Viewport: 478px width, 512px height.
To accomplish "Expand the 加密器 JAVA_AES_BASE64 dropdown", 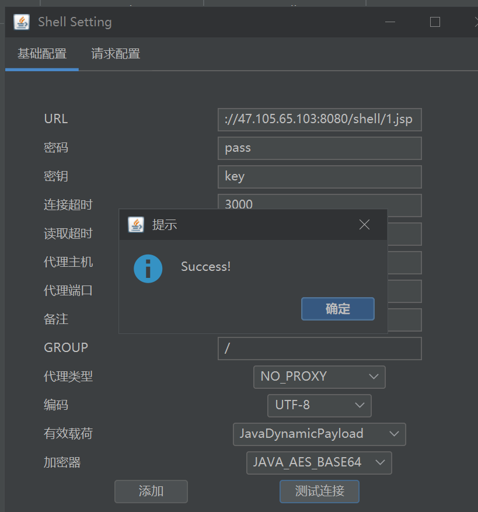I will [319, 463].
